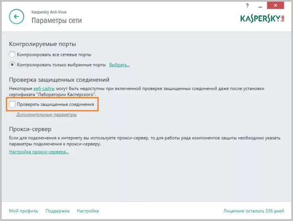Minimize the Kaspersky window

click(260, 7)
